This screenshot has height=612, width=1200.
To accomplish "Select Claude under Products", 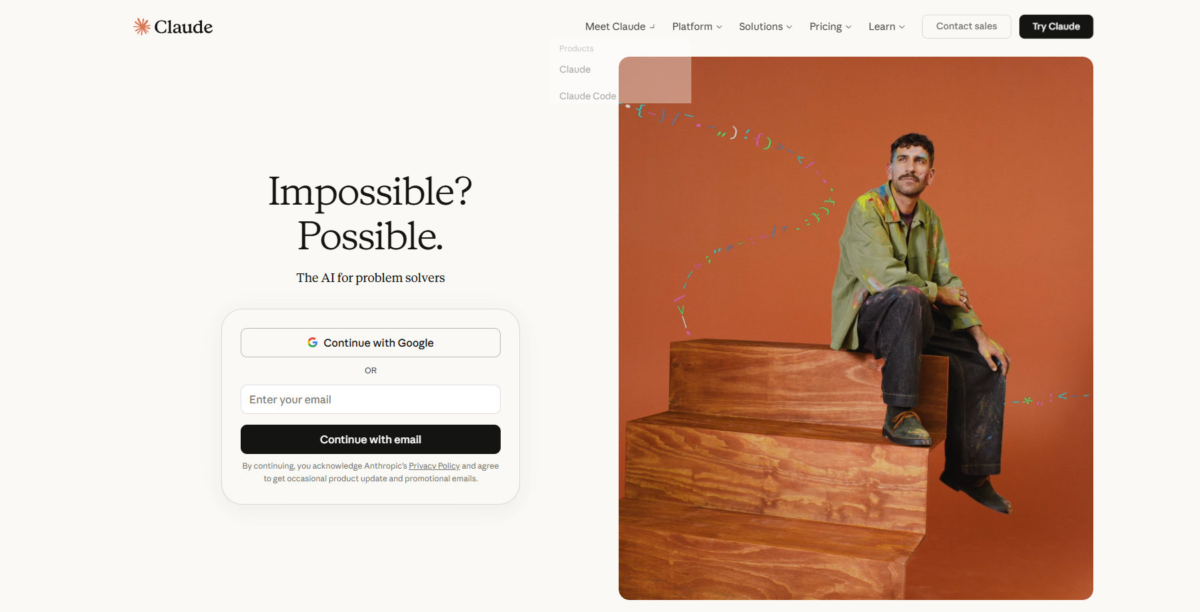I will 575,69.
